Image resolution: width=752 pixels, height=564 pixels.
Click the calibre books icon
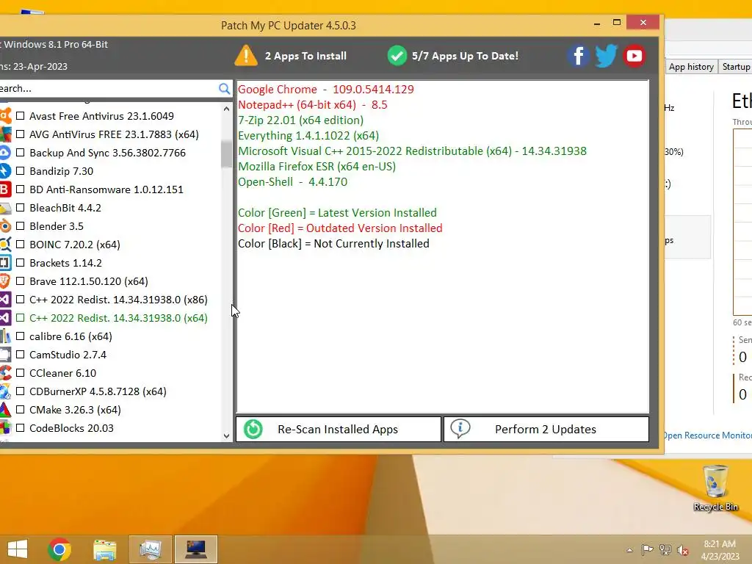(5, 336)
